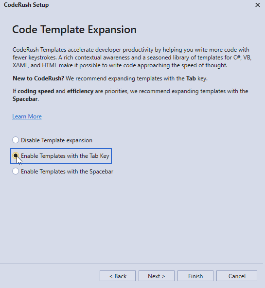Click the Finish button
The image size is (265, 288).
click(x=195, y=276)
